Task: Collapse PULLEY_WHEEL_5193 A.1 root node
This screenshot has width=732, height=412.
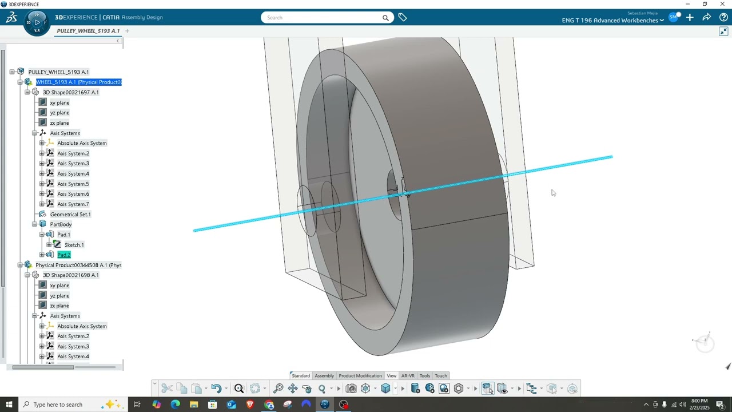Action: click(12, 72)
